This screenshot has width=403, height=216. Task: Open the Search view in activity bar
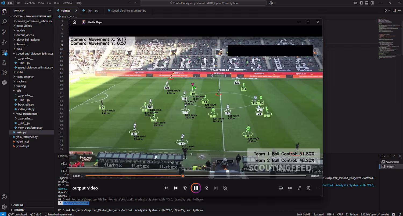tap(4, 22)
